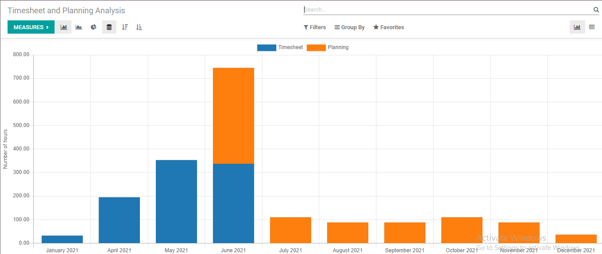Switch to graph view
Screen dimensions: 602x254
[x=577, y=27]
